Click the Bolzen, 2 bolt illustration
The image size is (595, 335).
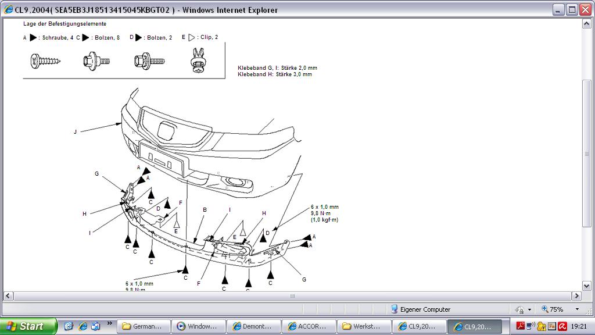click(x=149, y=60)
